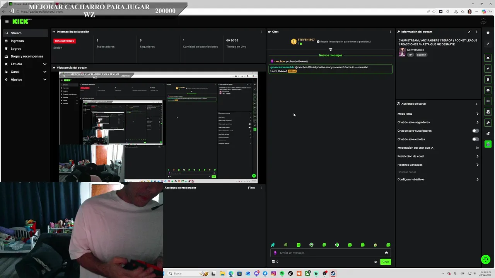495x278 pixels.
Task: Click the Conversando category label
Action: (x=416, y=50)
